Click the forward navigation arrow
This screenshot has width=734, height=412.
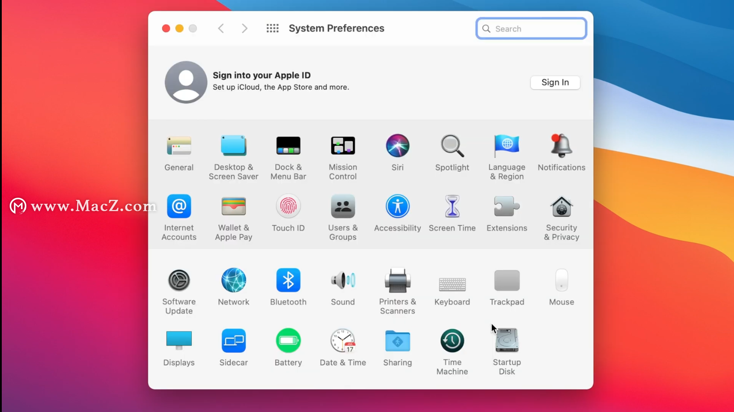tap(245, 28)
